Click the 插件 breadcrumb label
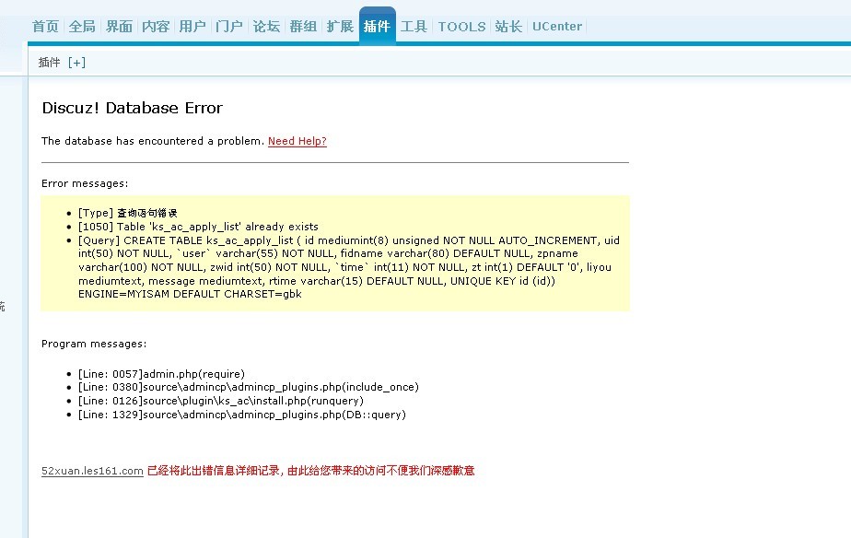 click(49, 63)
